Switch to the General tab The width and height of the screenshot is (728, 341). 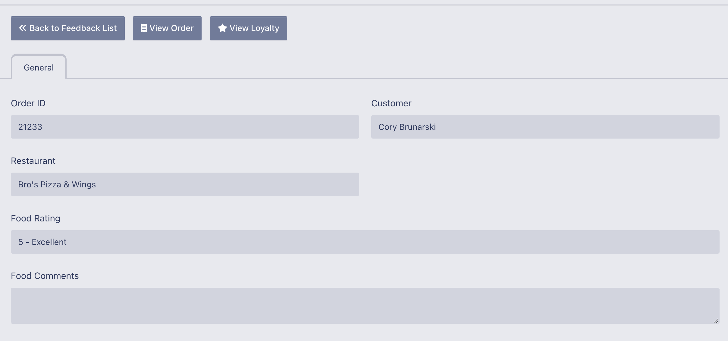[39, 67]
